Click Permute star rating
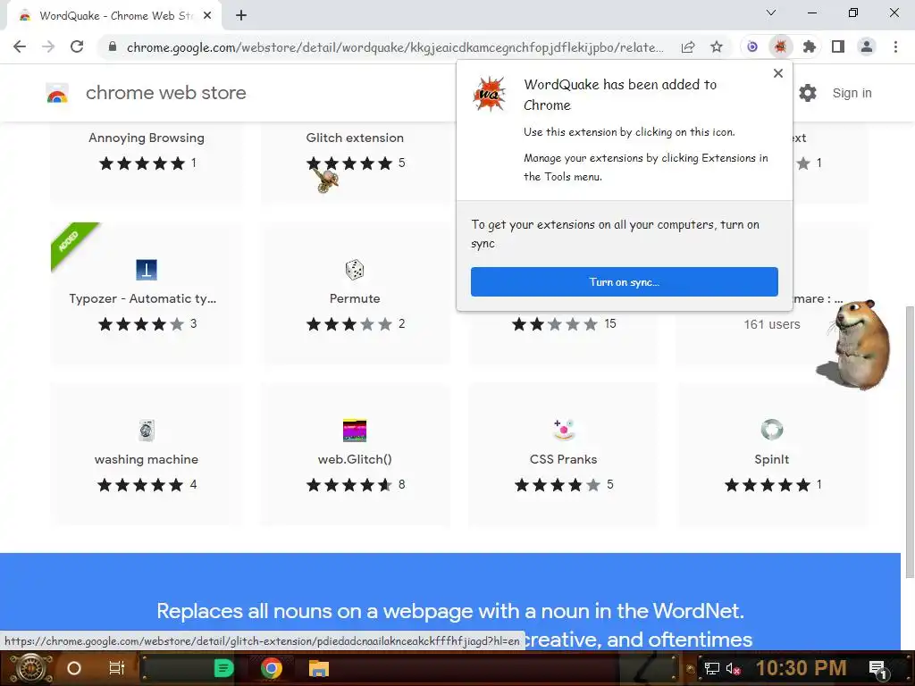Viewport: 915px width, 686px height. point(349,324)
